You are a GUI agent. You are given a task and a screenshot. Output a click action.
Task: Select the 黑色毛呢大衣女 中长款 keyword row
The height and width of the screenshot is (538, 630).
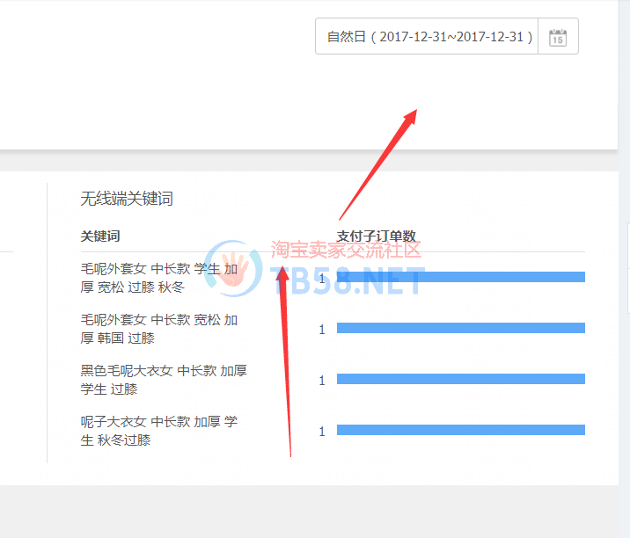(158, 380)
